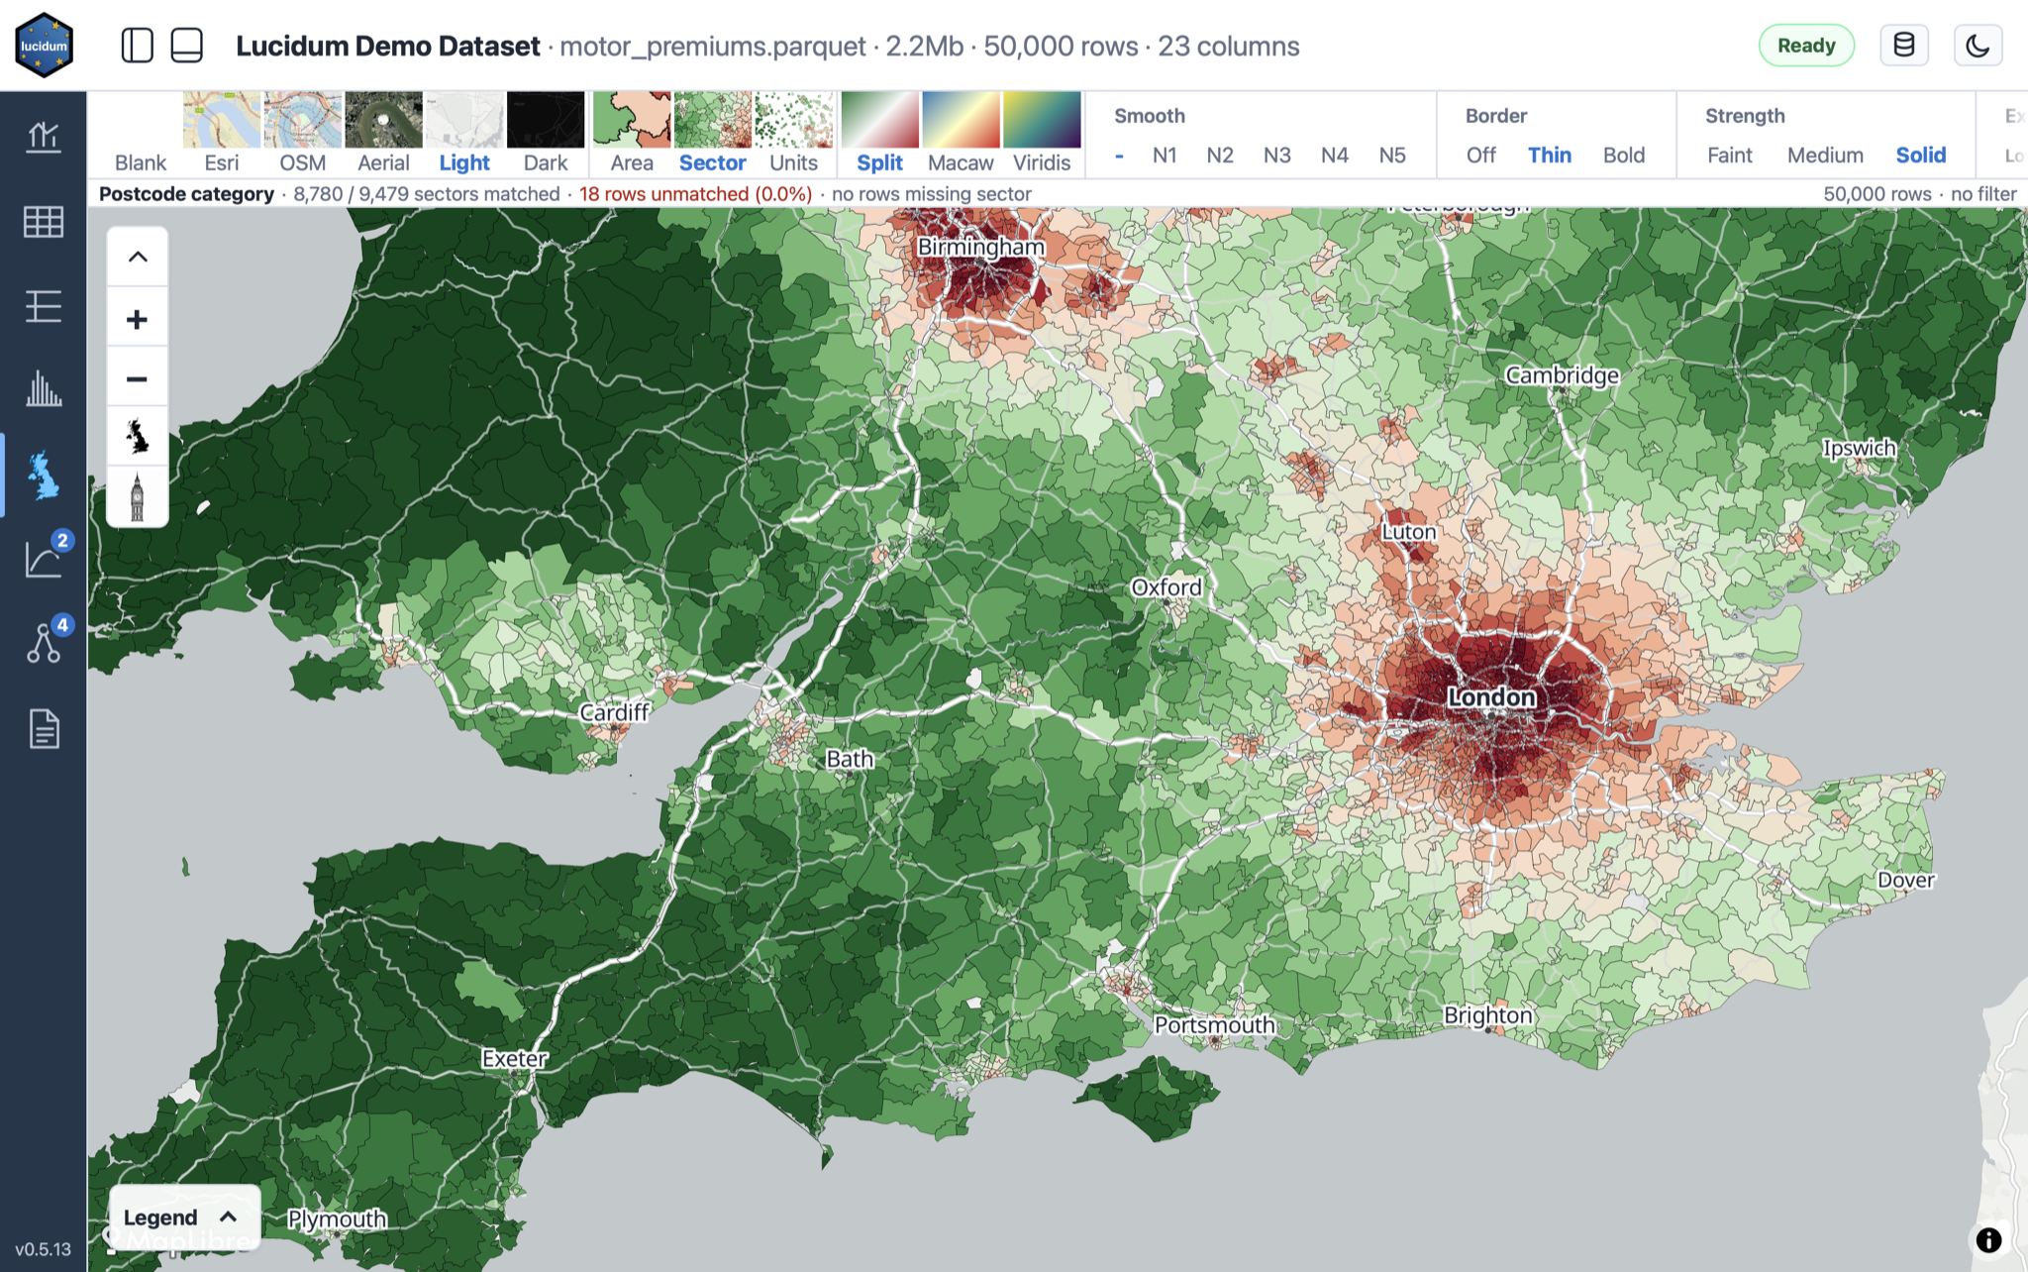Set strength to Medium
2028x1272 pixels.
click(1825, 156)
